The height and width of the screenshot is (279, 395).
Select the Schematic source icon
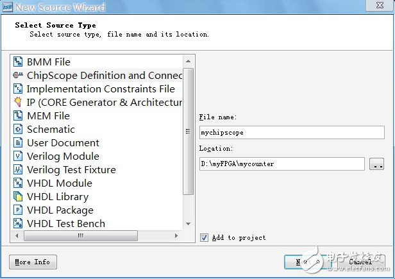[18, 130]
